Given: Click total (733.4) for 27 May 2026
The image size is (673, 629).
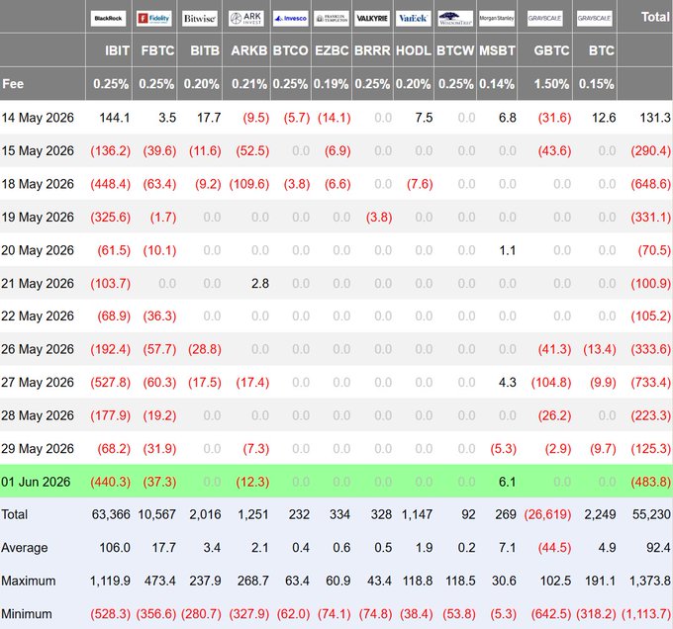Looking at the screenshot, I should [x=650, y=382].
